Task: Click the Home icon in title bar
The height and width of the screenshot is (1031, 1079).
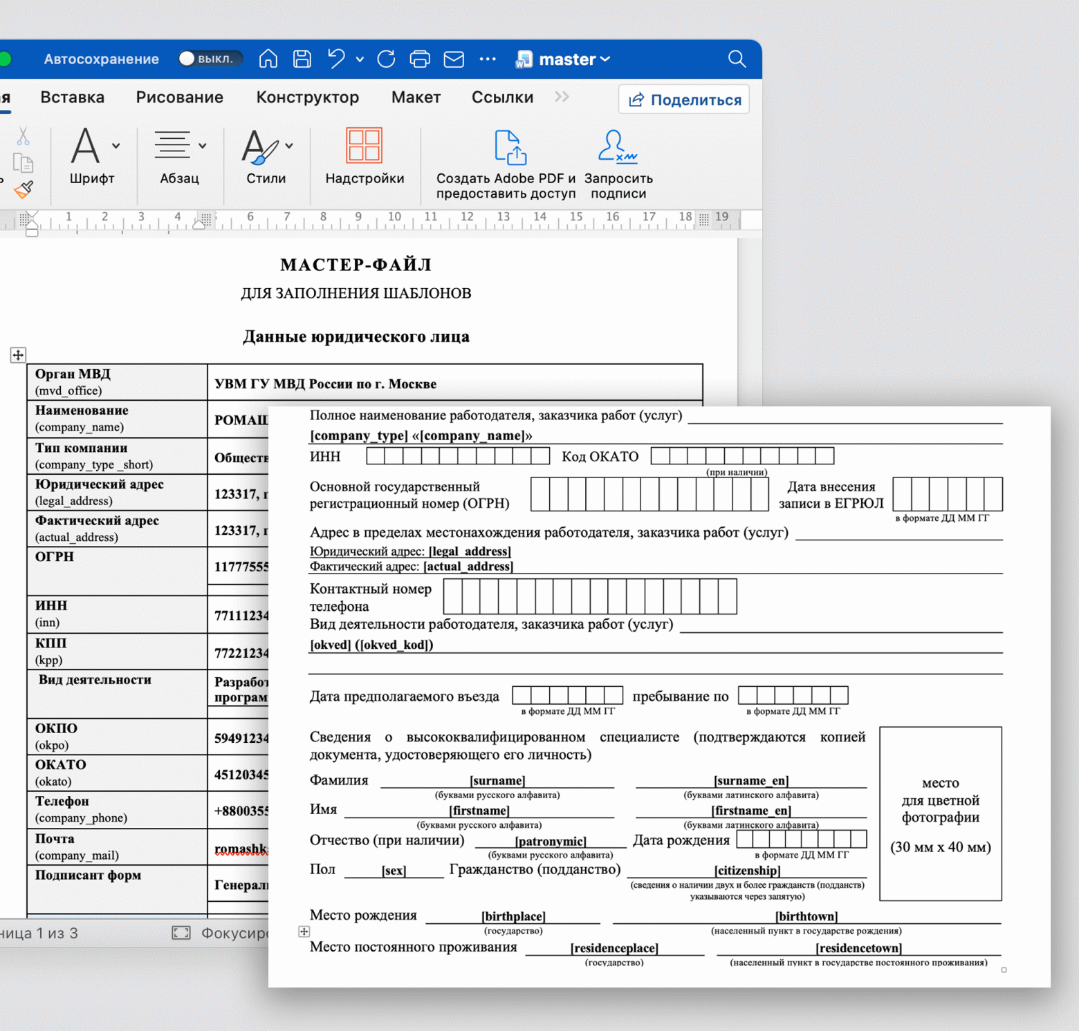Action: [x=268, y=59]
